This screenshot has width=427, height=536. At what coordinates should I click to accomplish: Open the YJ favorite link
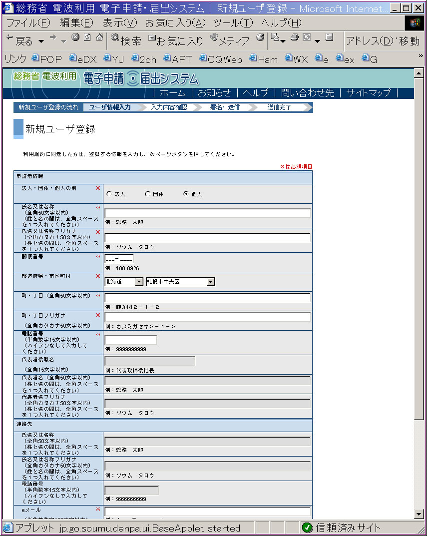pyautogui.click(x=113, y=59)
